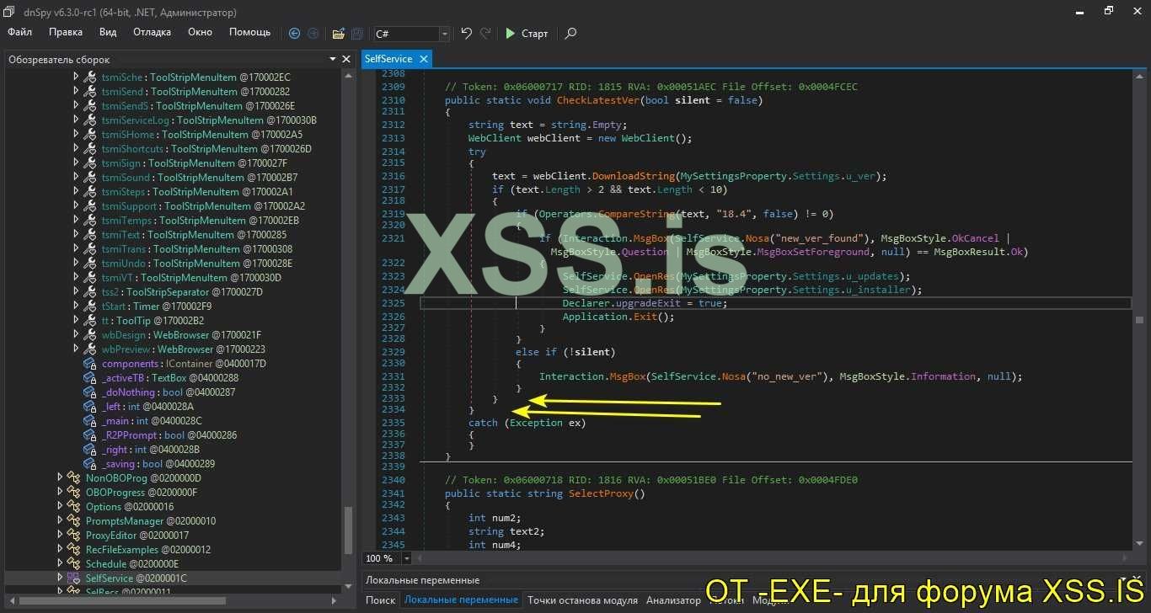Expand the tsmiServiceLog tree node
The width and height of the screenshot is (1151, 613).
point(76,120)
